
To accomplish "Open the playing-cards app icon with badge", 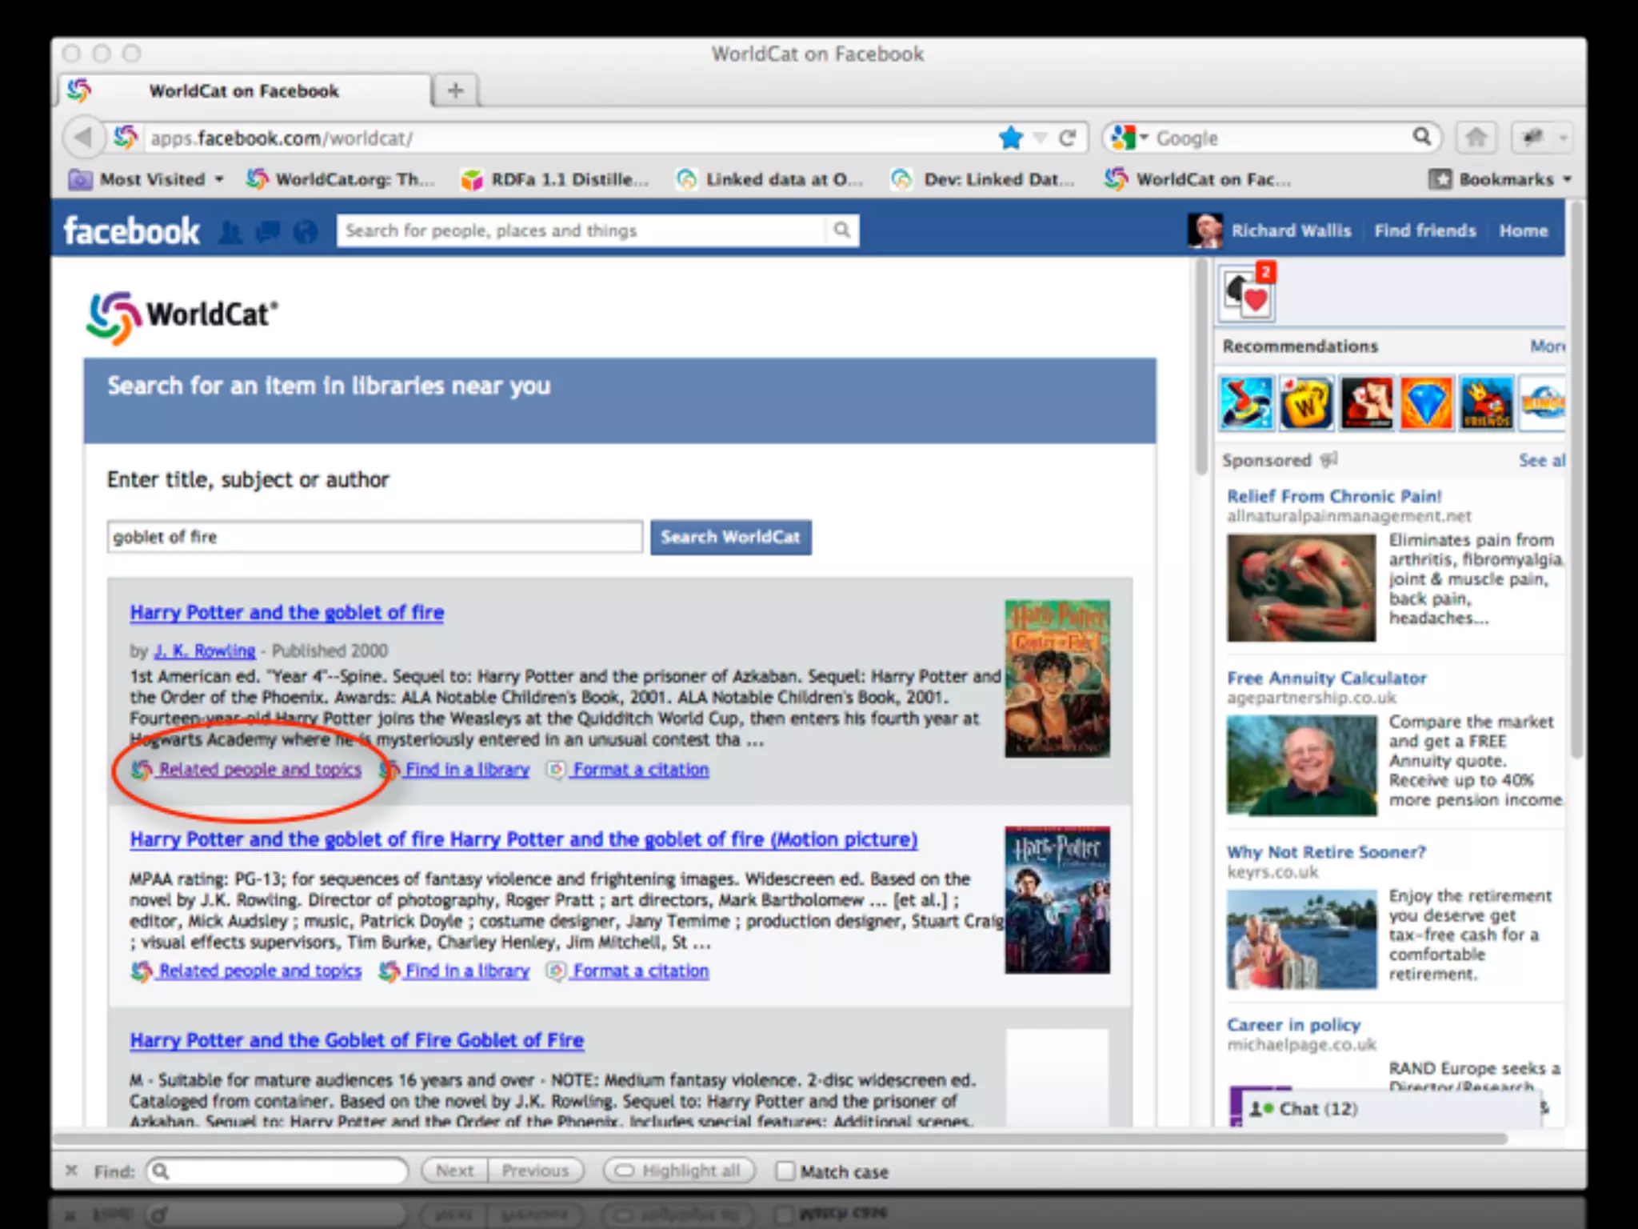I will 1248,294.
